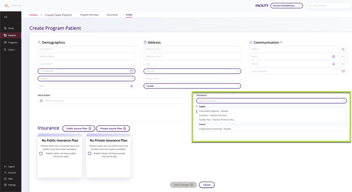Click the 'French' group header text

[x=202, y=124]
